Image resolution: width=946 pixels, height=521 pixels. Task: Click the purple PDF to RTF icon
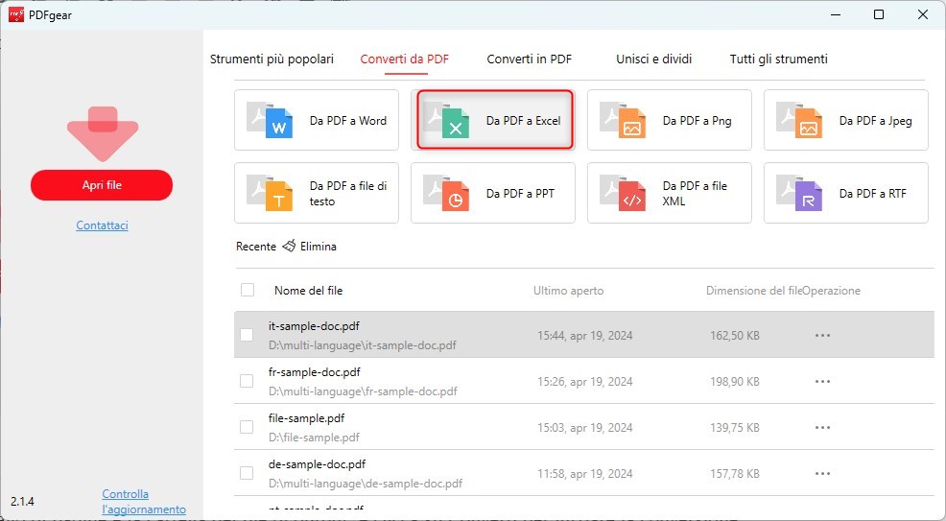(x=799, y=194)
